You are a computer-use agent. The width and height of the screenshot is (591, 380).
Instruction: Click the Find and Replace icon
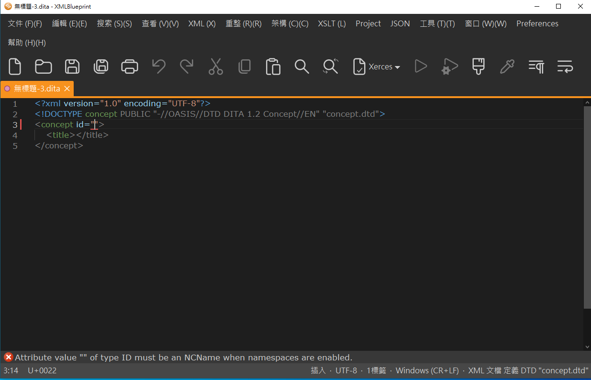[x=331, y=67]
